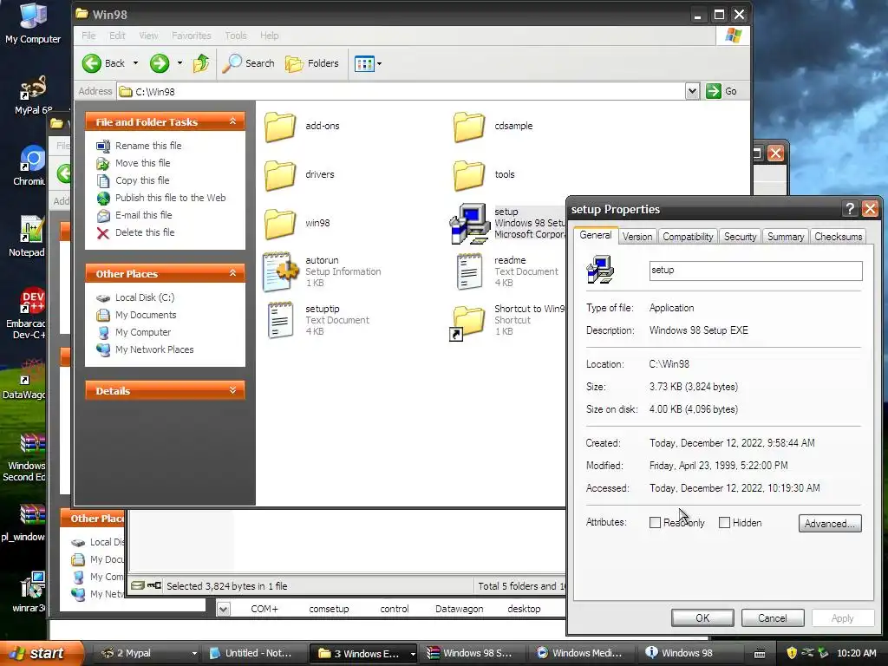888x666 pixels.
Task: Click Publish this file to the Web
Action: click(171, 198)
